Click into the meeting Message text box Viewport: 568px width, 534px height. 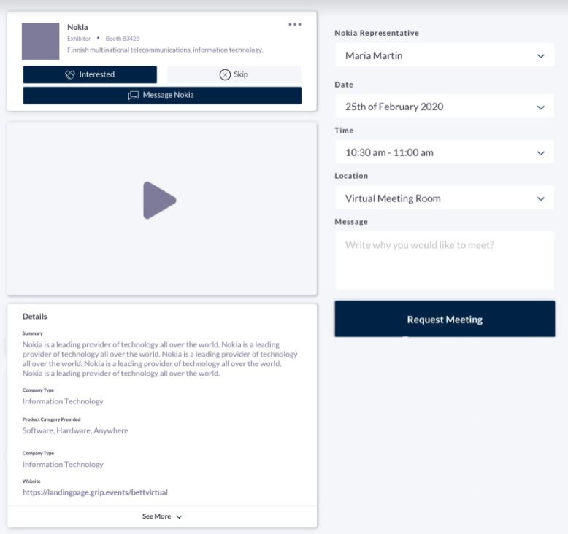tap(445, 260)
